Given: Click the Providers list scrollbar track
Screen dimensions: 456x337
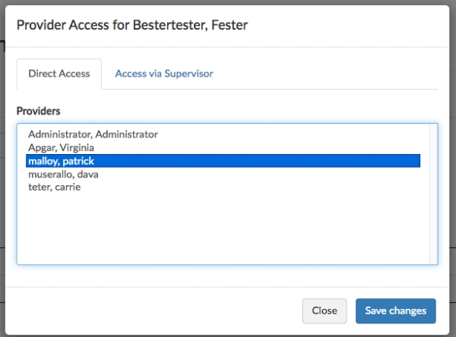Looking at the screenshot, I should coord(433,194).
